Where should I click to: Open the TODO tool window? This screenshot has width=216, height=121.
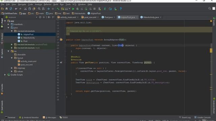click(63, 117)
